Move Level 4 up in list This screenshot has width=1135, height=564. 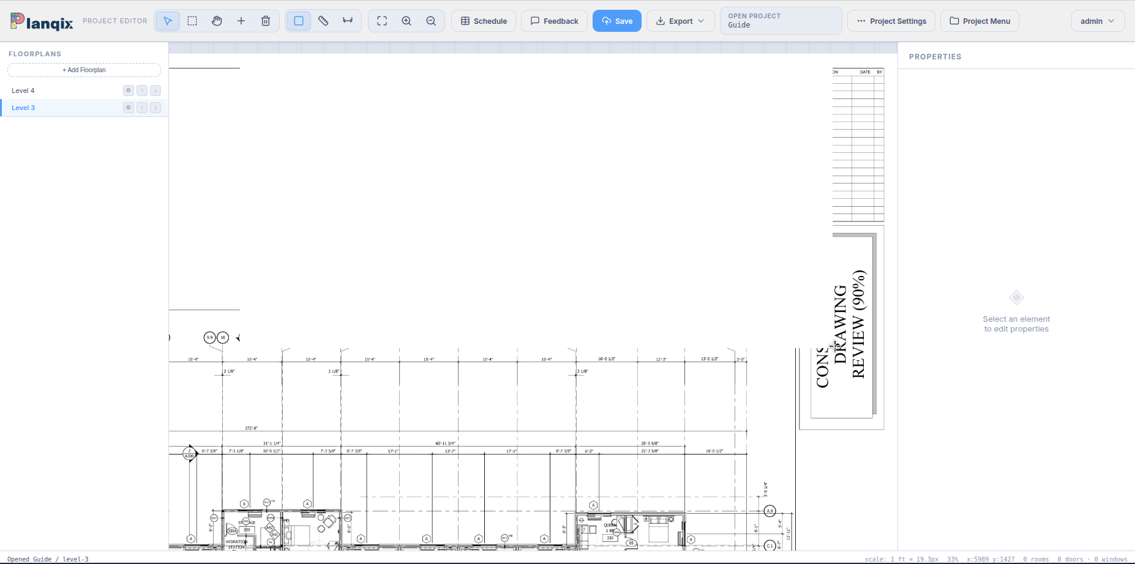pyautogui.click(x=142, y=91)
